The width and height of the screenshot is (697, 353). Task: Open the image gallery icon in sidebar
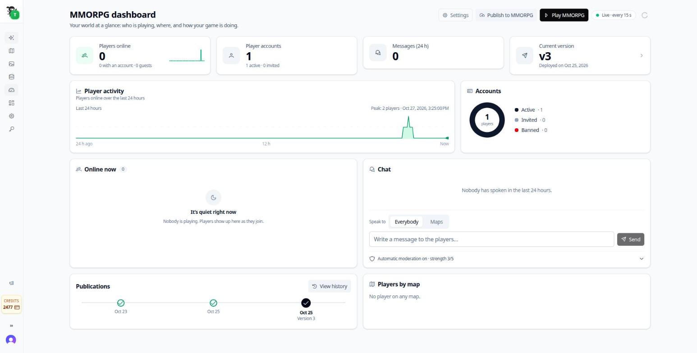(x=11, y=64)
